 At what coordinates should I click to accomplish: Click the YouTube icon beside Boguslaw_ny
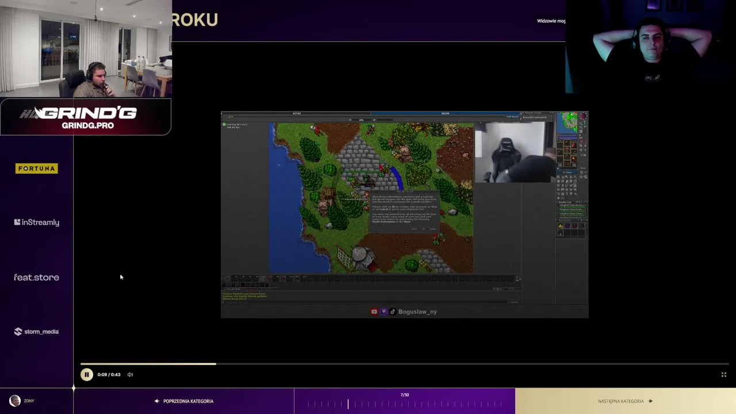click(x=374, y=312)
